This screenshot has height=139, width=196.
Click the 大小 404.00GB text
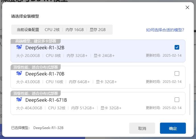(x=29, y=108)
